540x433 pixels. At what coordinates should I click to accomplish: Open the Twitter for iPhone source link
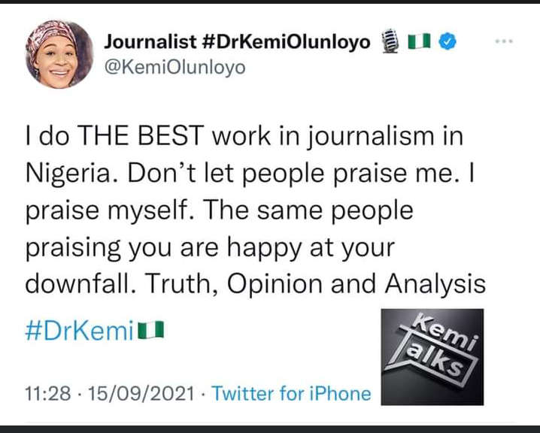coord(290,393)
